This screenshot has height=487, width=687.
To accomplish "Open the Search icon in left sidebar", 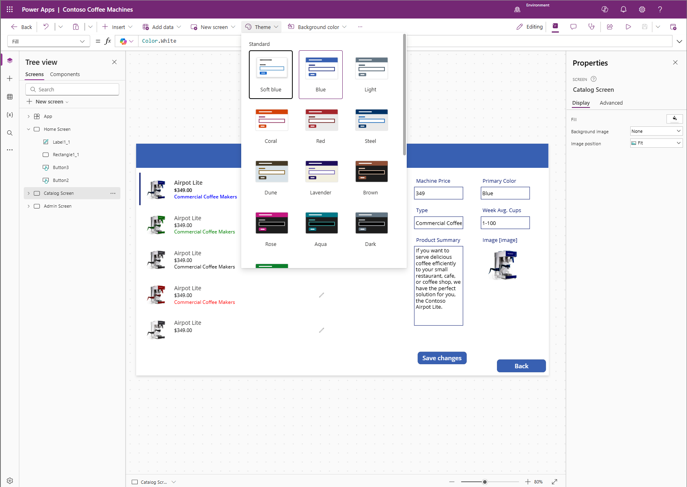I will coord(10,133).
